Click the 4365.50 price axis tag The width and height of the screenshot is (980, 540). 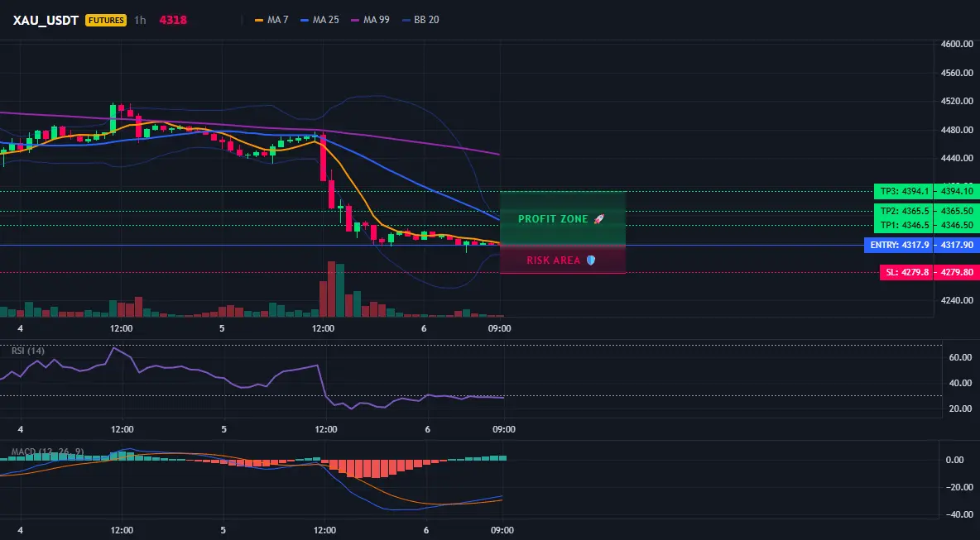(956, 211)
